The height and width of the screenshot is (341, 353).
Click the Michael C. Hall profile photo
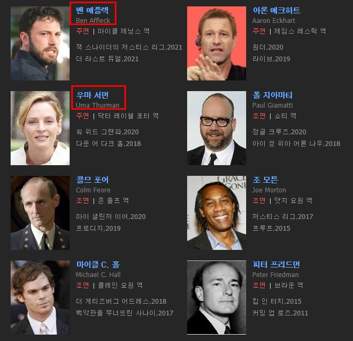point(40,297)
